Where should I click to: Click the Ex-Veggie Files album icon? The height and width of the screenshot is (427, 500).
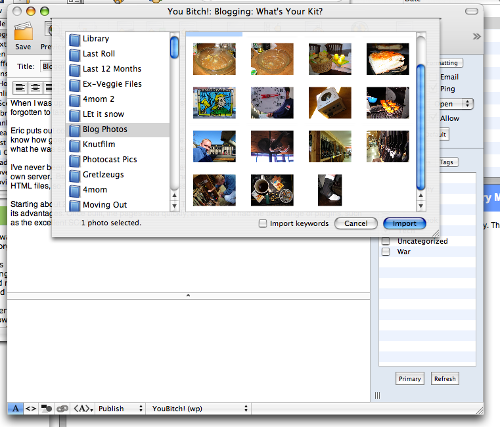75,85
